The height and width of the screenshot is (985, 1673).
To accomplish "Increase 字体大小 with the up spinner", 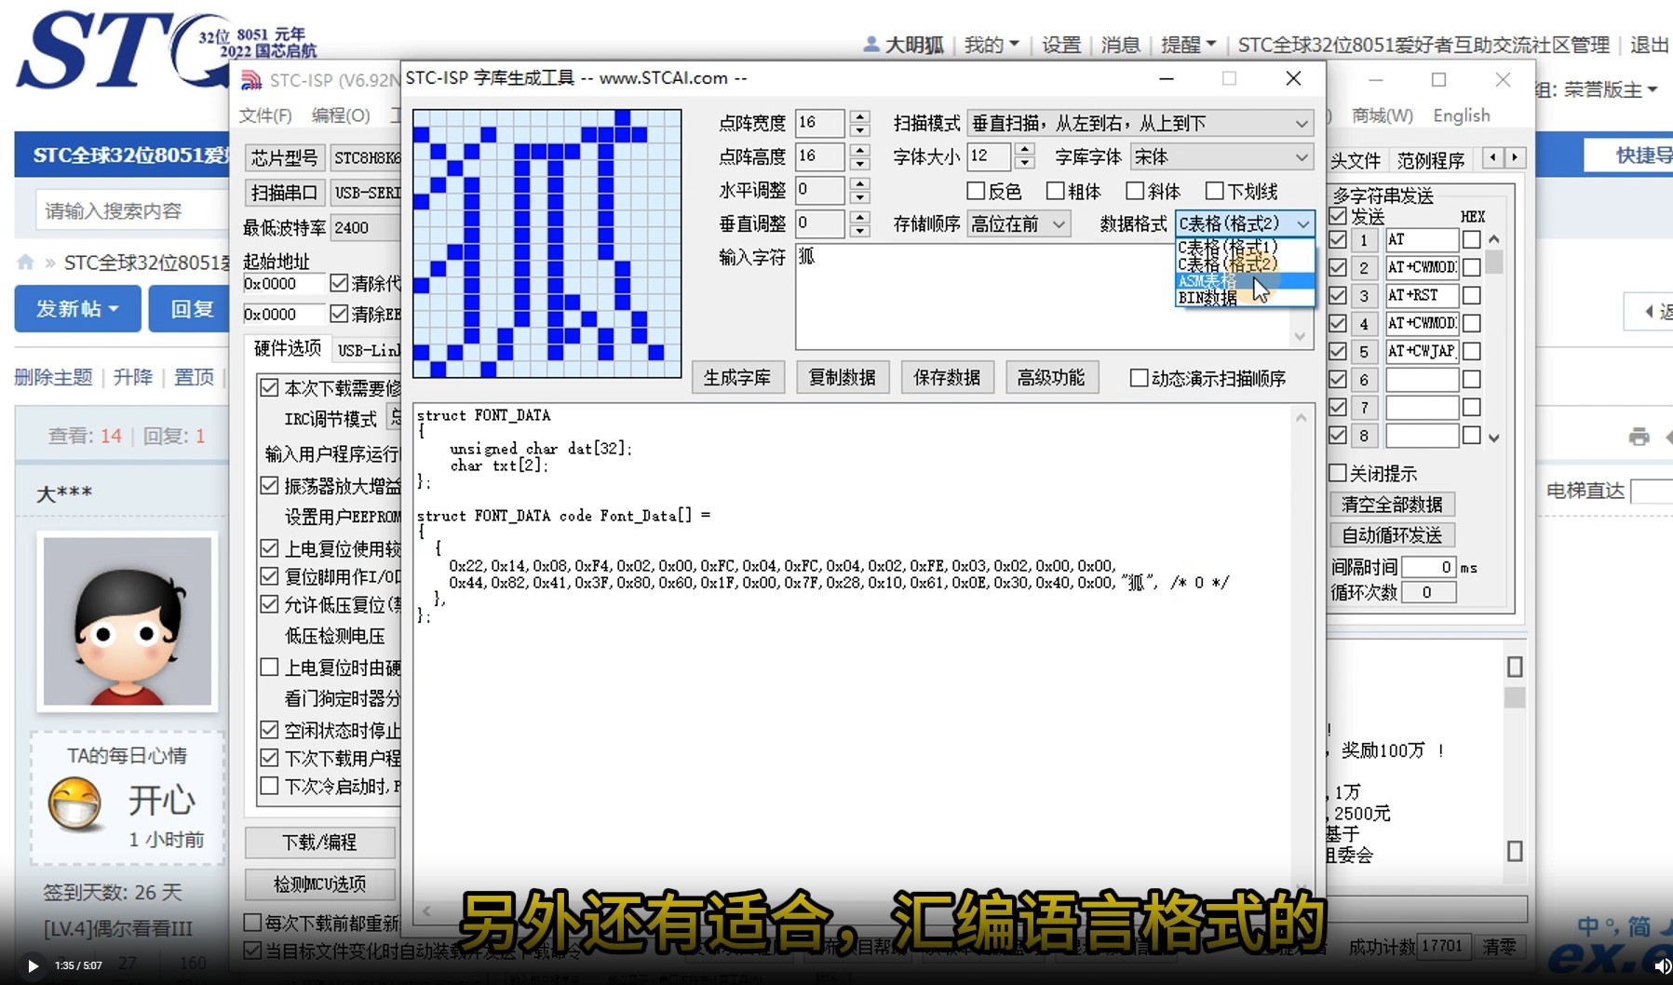I will (x=1025, y=150).
